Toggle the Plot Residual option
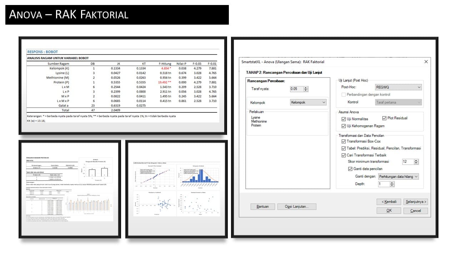Image resolution: width=457 pixels, height=257 pixels. (384, 119)
